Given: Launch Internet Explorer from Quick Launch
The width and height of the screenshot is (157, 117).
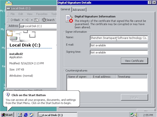Looking at the screenshot, I should (x=26, y=115).
